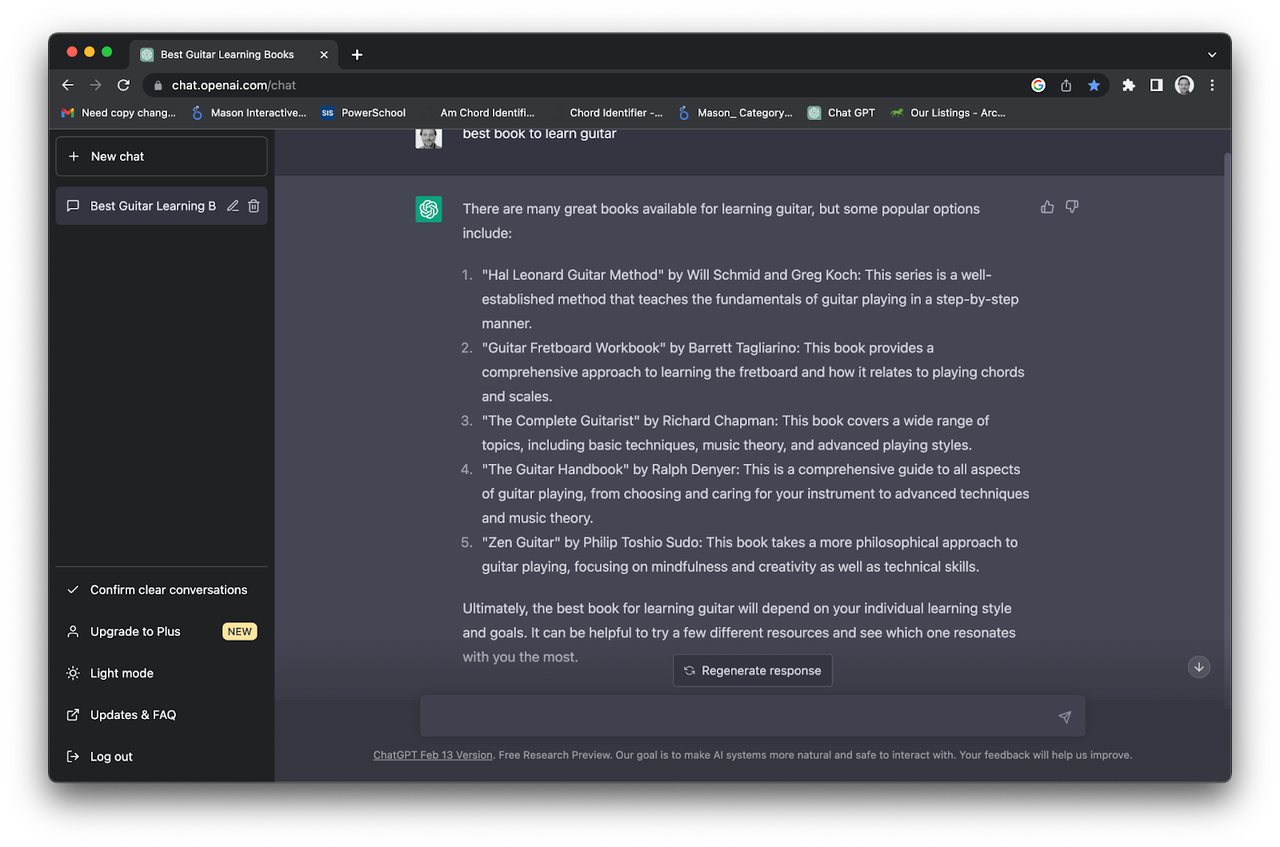The image size is (1280, 847).
Task: Click Regenerate response
Action: click(753, 670)
